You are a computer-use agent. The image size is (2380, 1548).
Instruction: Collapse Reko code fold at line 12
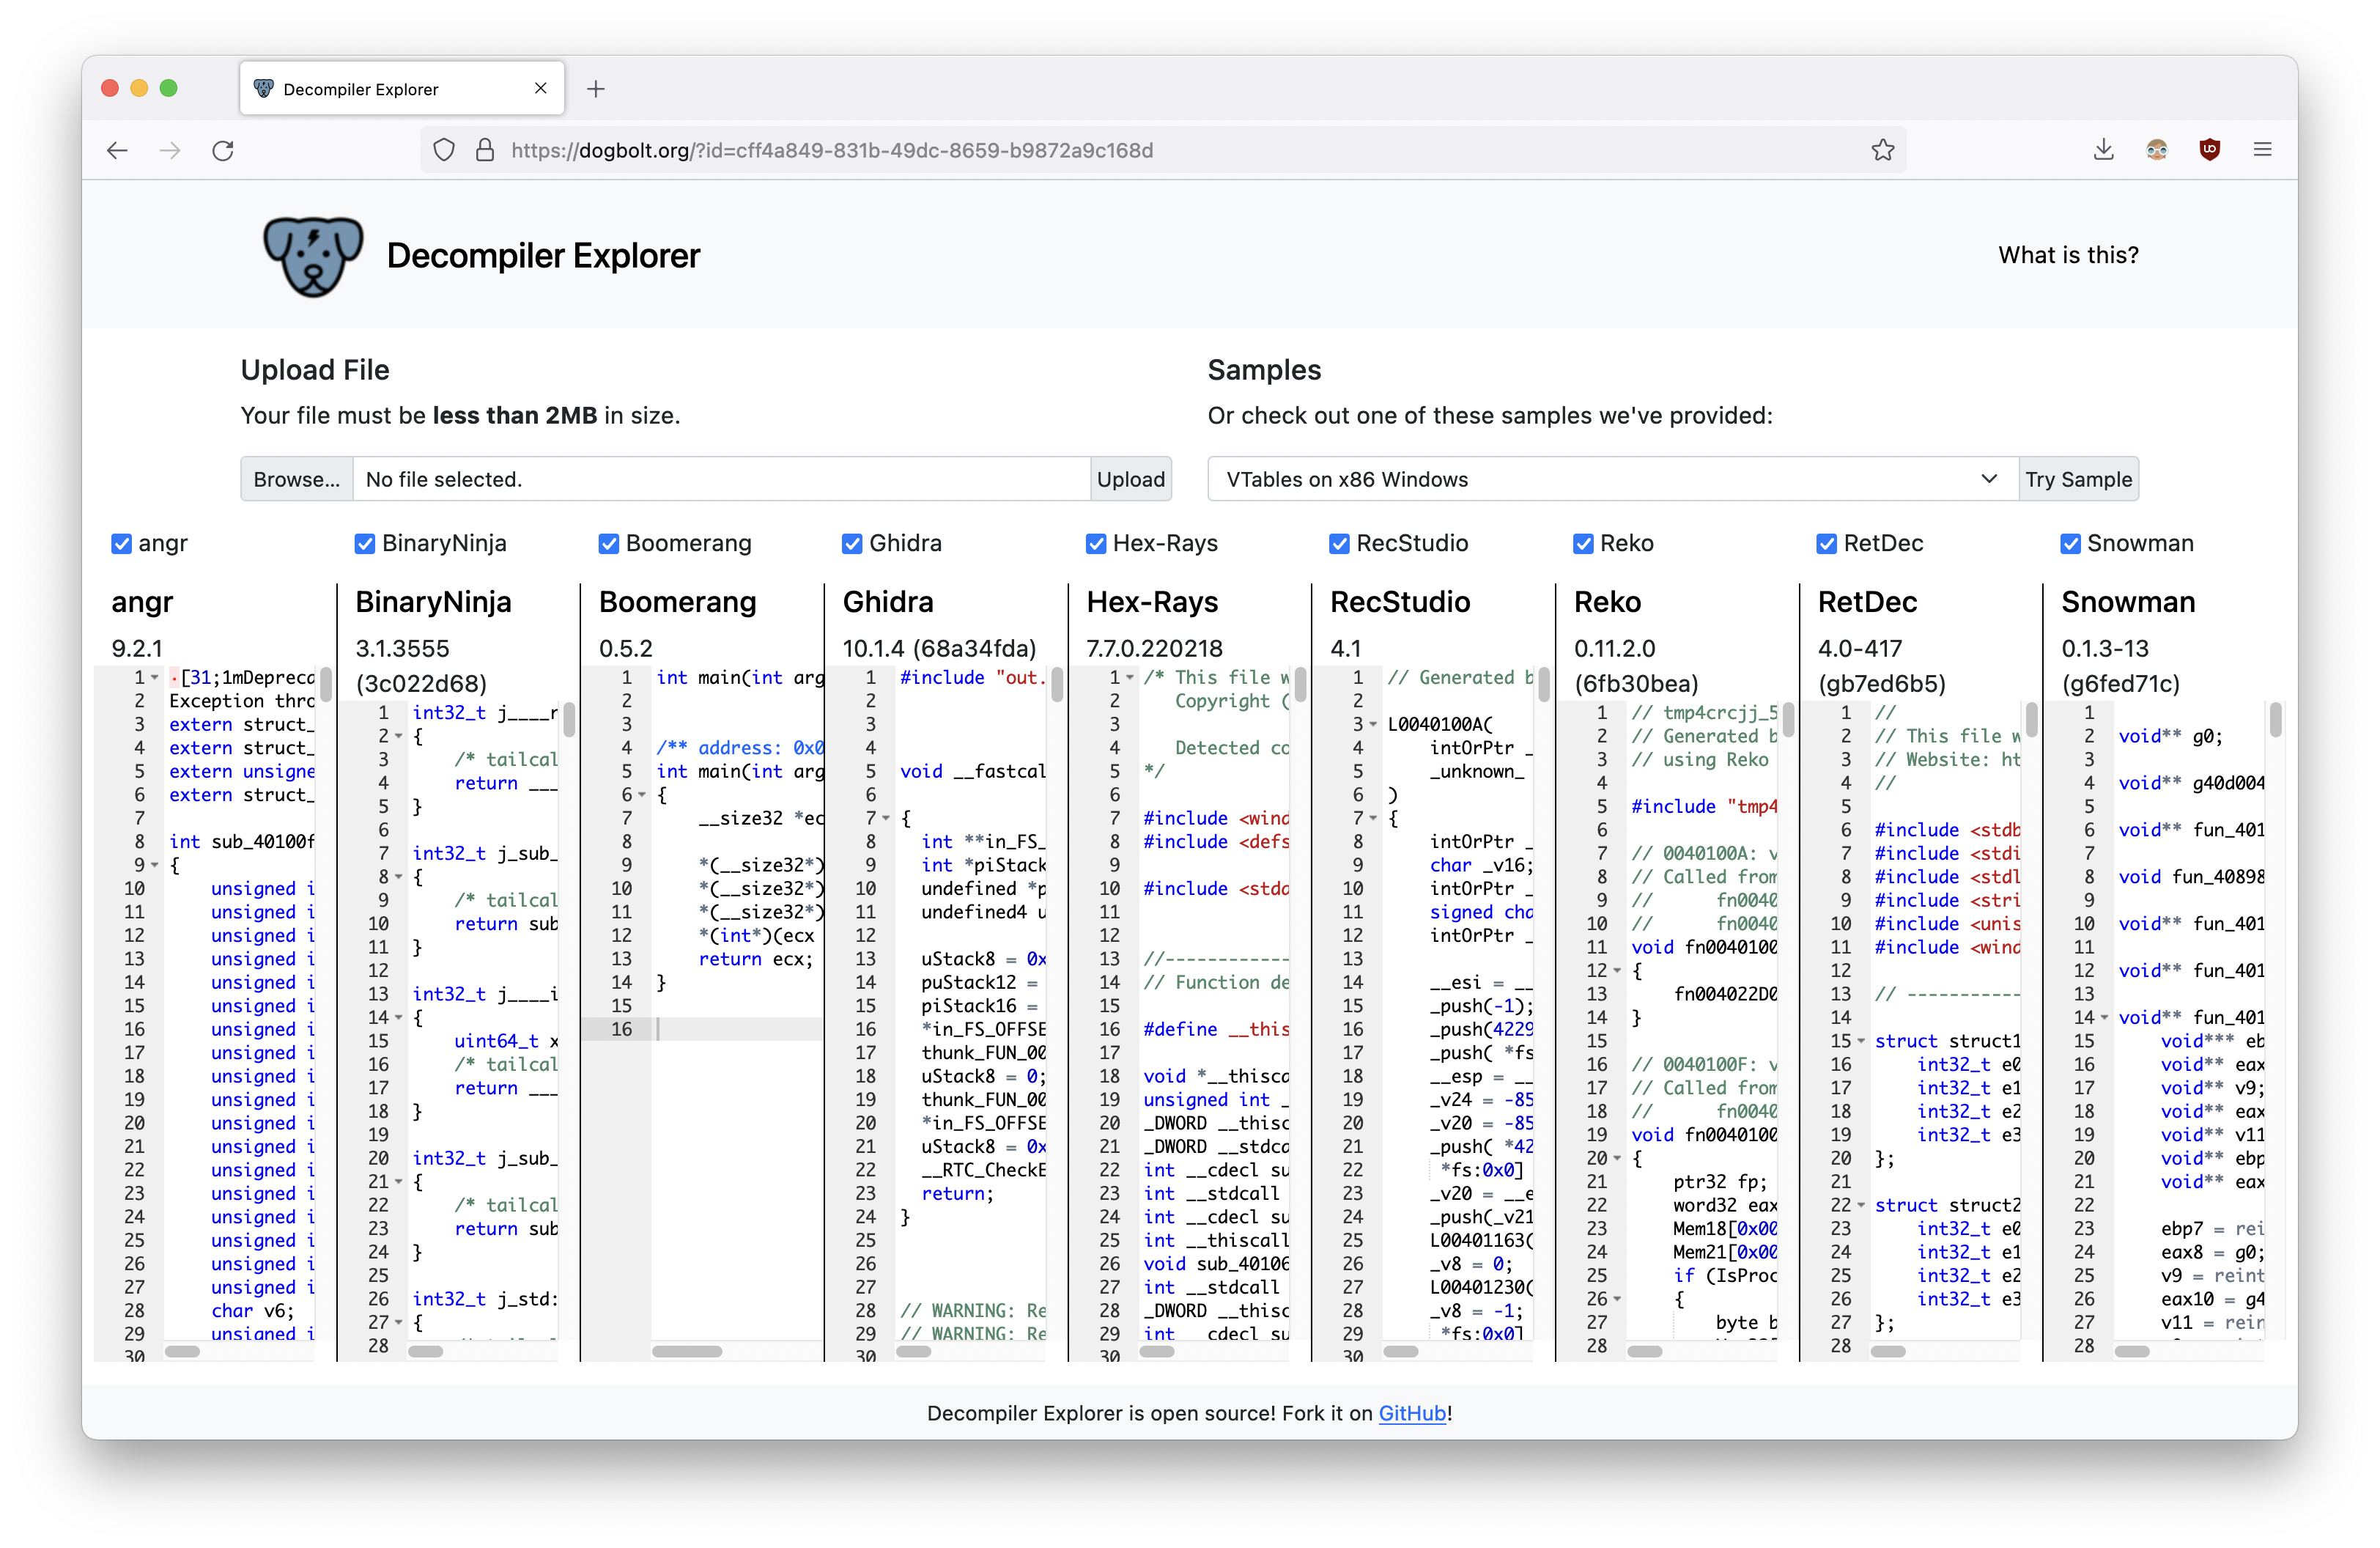[x=1617, y=971]
